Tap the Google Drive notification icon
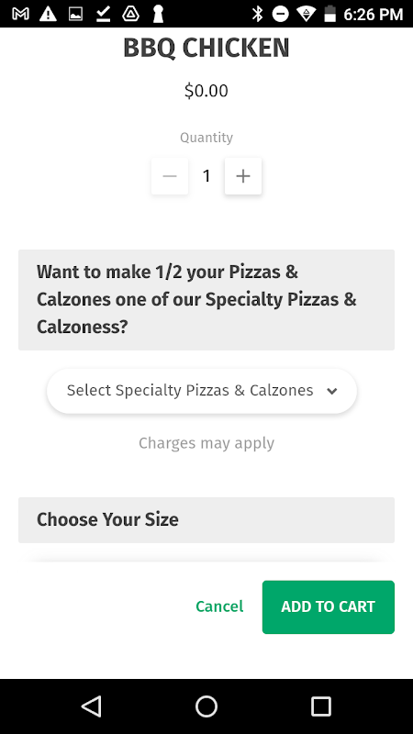The height and width of the screenshot is (734, 413). click(130, 14)
